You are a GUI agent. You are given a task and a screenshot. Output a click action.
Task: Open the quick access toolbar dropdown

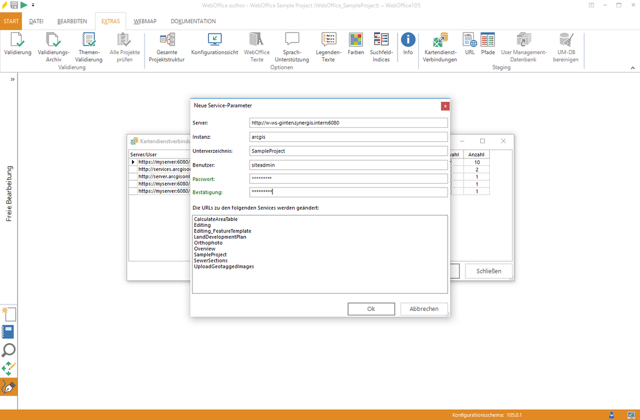pos(33,5)
